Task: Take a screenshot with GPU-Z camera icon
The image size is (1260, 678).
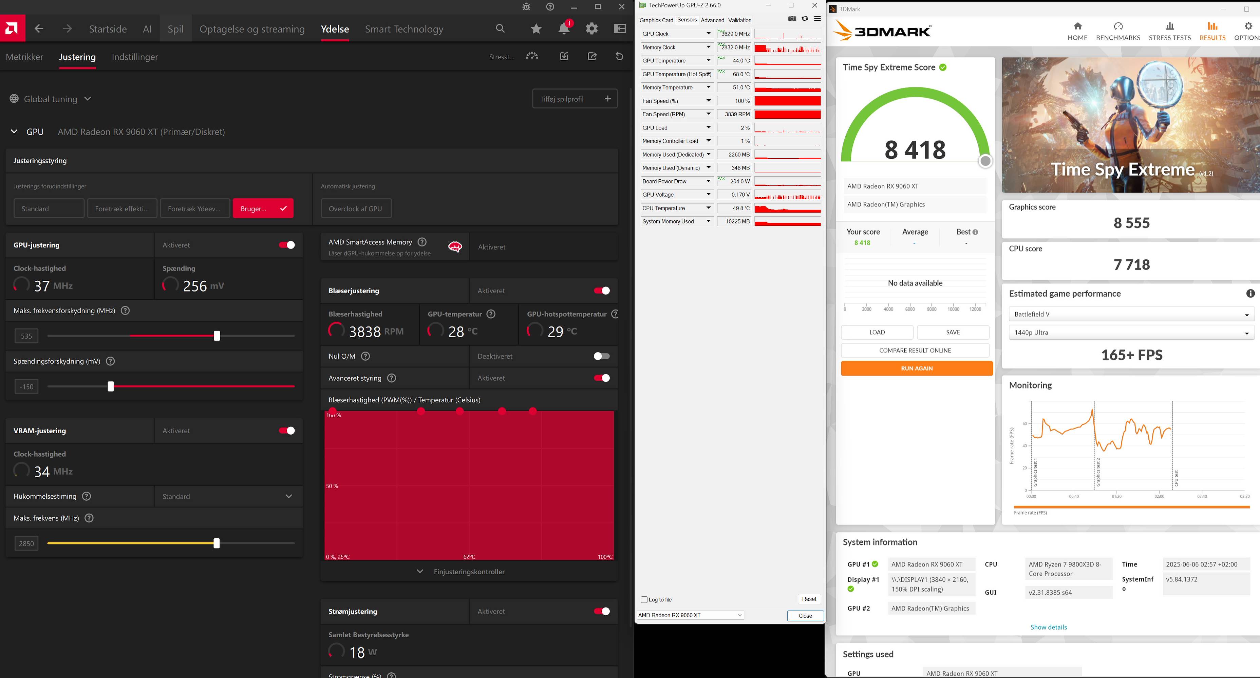Action: pyautogui.click(x=792, y=19)
